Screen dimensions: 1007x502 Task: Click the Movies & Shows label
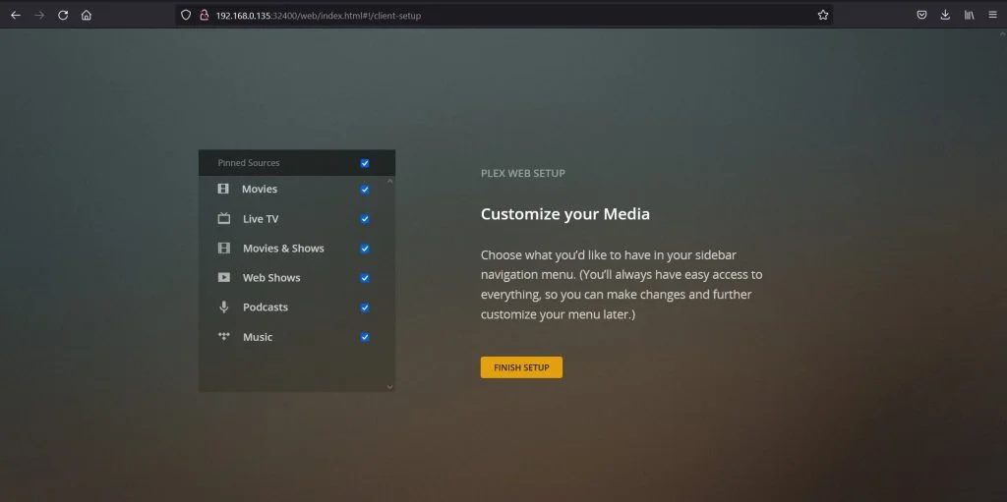[283, 249]
